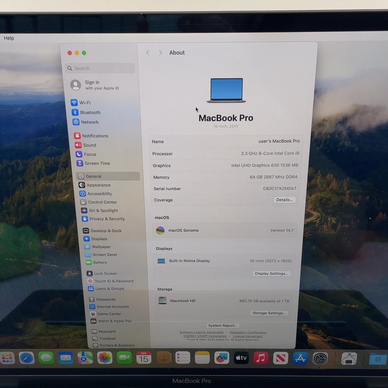Open Launchpad from the Dock

[7, 358]
